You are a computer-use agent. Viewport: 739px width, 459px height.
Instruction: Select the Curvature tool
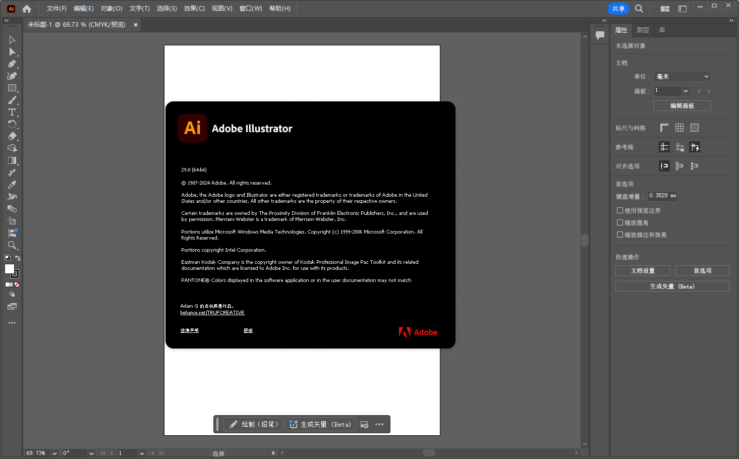pos(12,76)
